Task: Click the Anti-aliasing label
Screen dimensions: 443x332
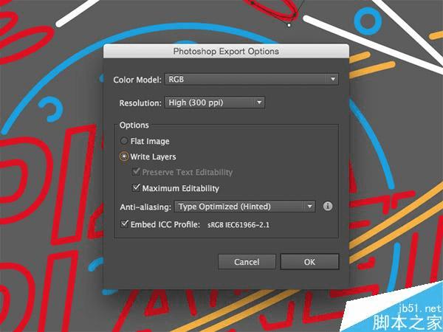Action: (145, 207)
